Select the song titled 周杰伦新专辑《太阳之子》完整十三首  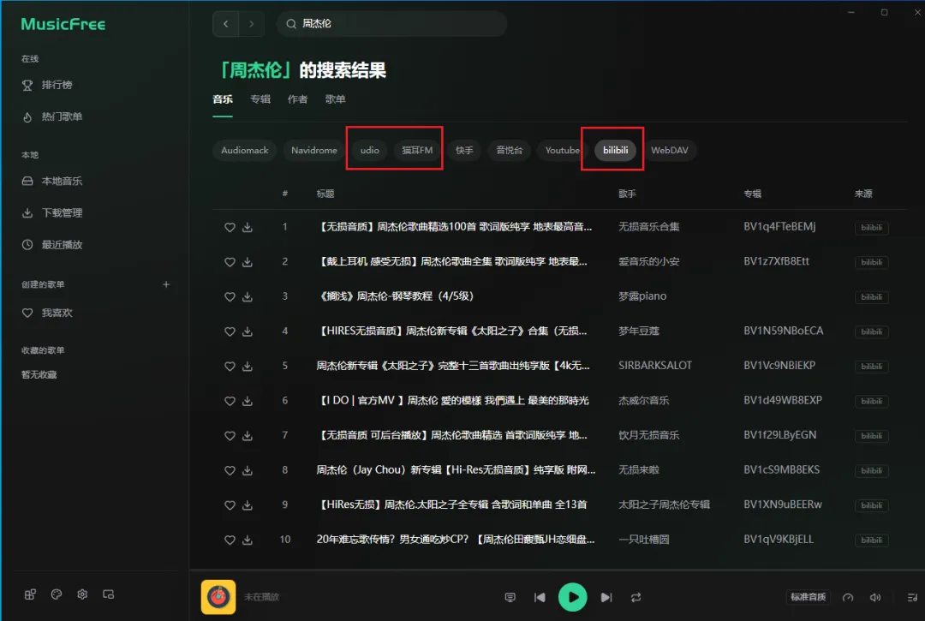[453, 366]
